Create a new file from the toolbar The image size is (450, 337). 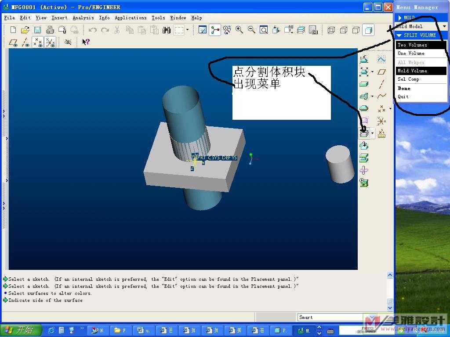coord(13,30)
